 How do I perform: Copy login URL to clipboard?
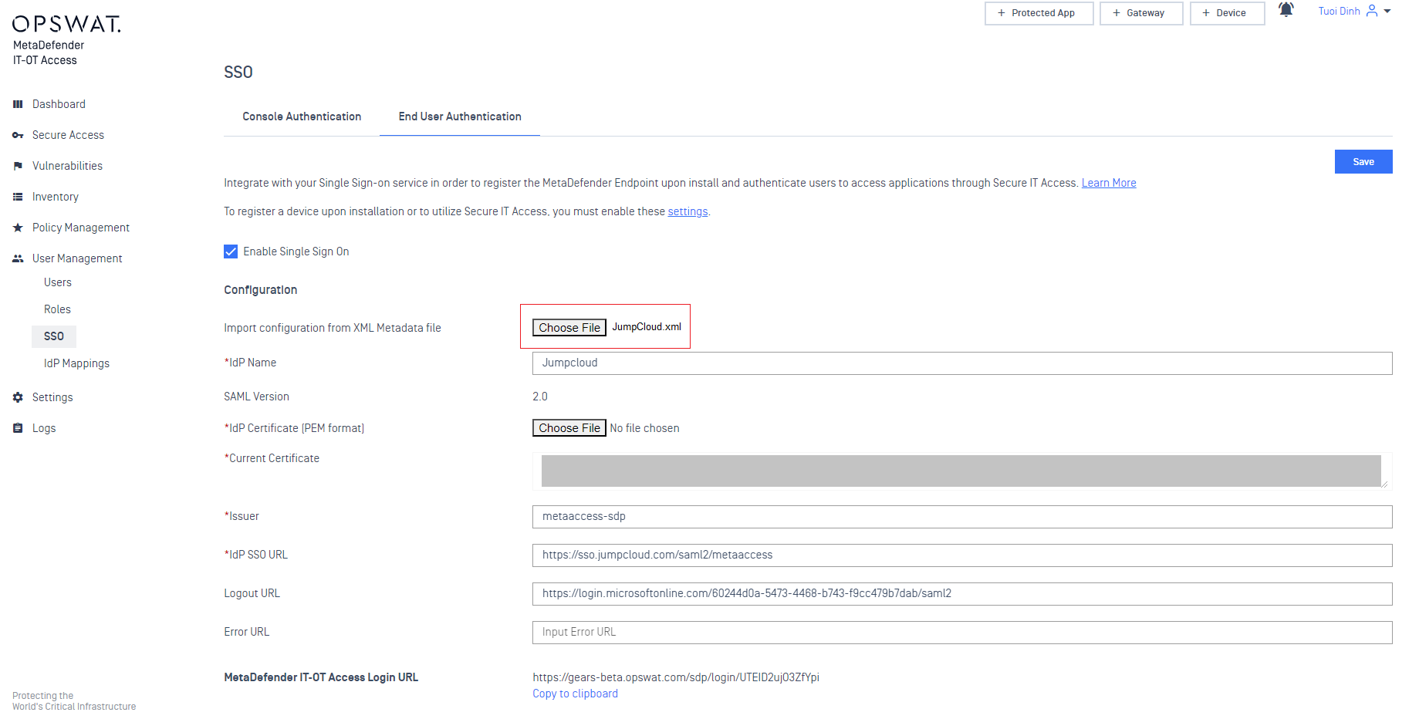[575, 694]
